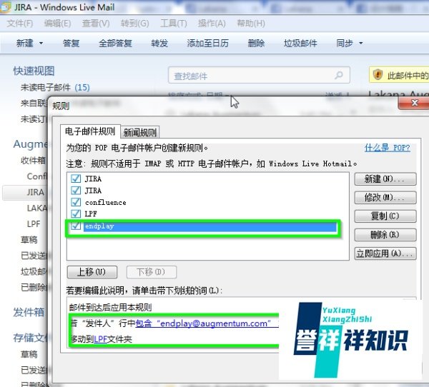The width and height of the screenshot is (429, 387).
Task: Select the 收件箱 folder in sidebar
Action: tap(33, 161)
